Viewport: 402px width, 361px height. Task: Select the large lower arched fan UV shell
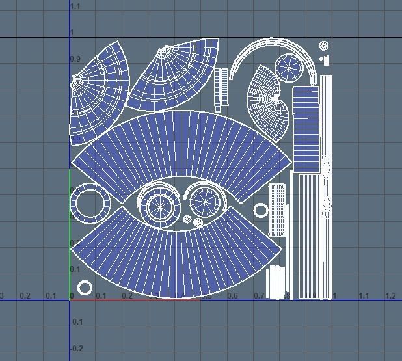pos(177,264)
